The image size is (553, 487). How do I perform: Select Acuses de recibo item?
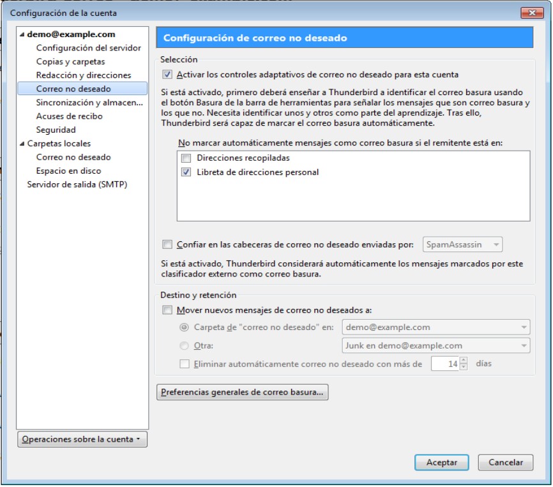tap(69, 116)
